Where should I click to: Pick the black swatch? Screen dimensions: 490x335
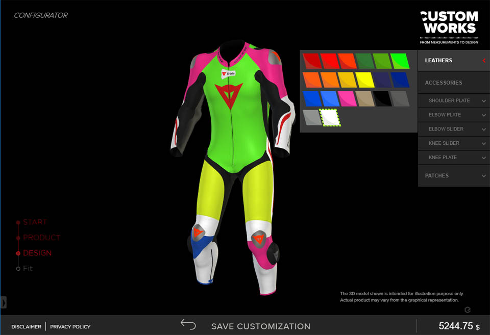(382, 98)
